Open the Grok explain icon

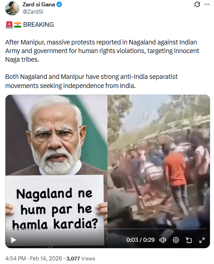click(197, 5)
